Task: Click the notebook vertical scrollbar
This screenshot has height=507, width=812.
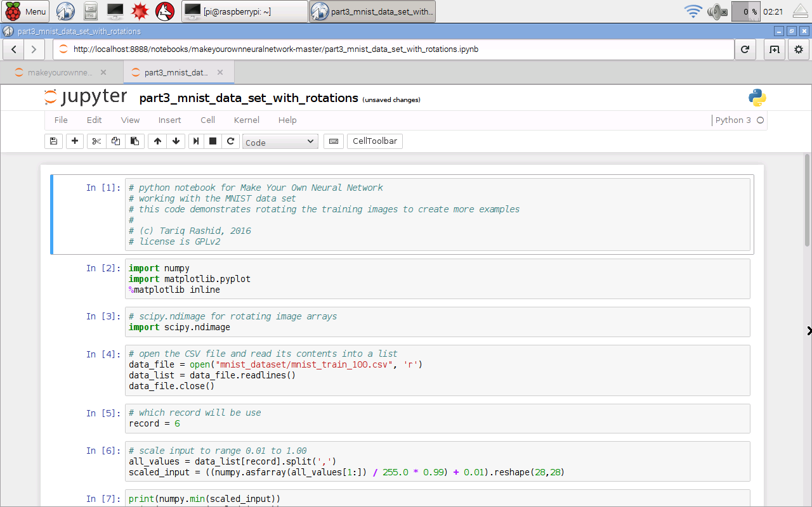Action: 808,200
